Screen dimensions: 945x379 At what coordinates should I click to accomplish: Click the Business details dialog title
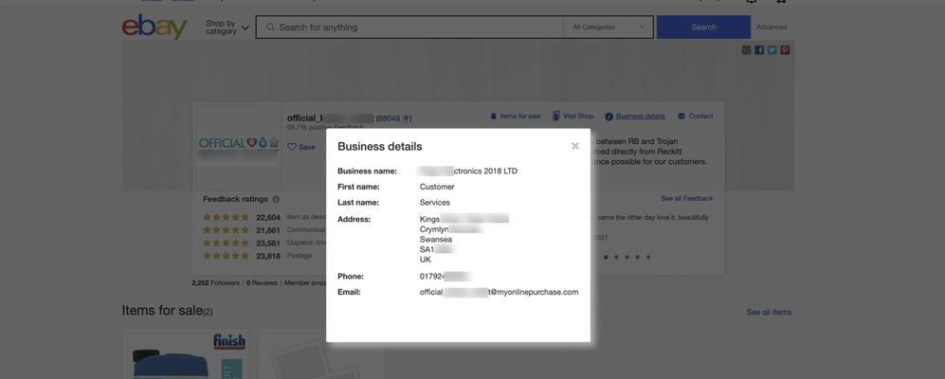click(380, 147)
